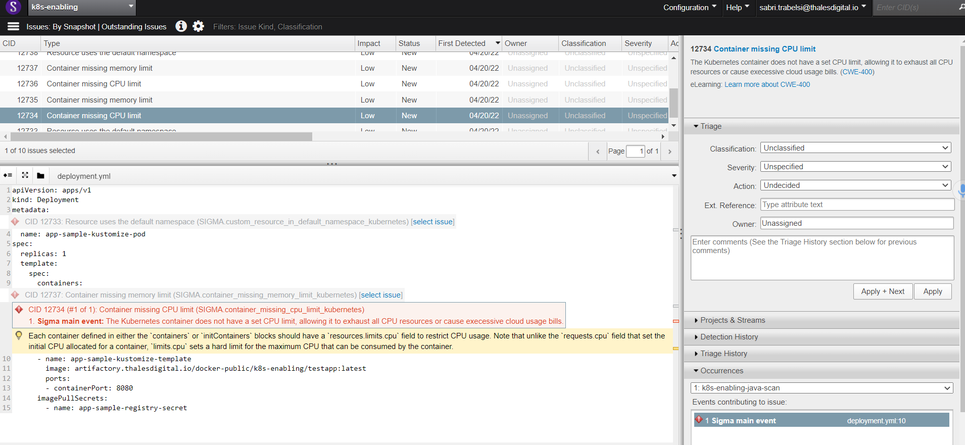965x445 pixels.
Task: Click the Apply + Next button
Action: (883, 291)
